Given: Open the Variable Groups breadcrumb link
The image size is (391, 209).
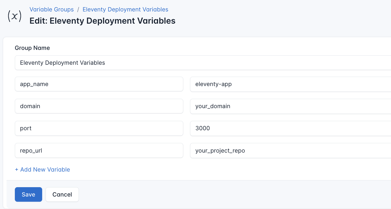Looking at the screenshot, I should (52, 9).
